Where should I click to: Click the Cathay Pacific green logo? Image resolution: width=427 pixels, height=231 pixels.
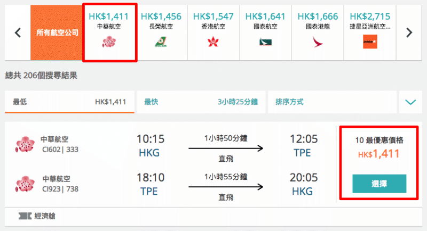pyautogui.click(x=265, y=43)
